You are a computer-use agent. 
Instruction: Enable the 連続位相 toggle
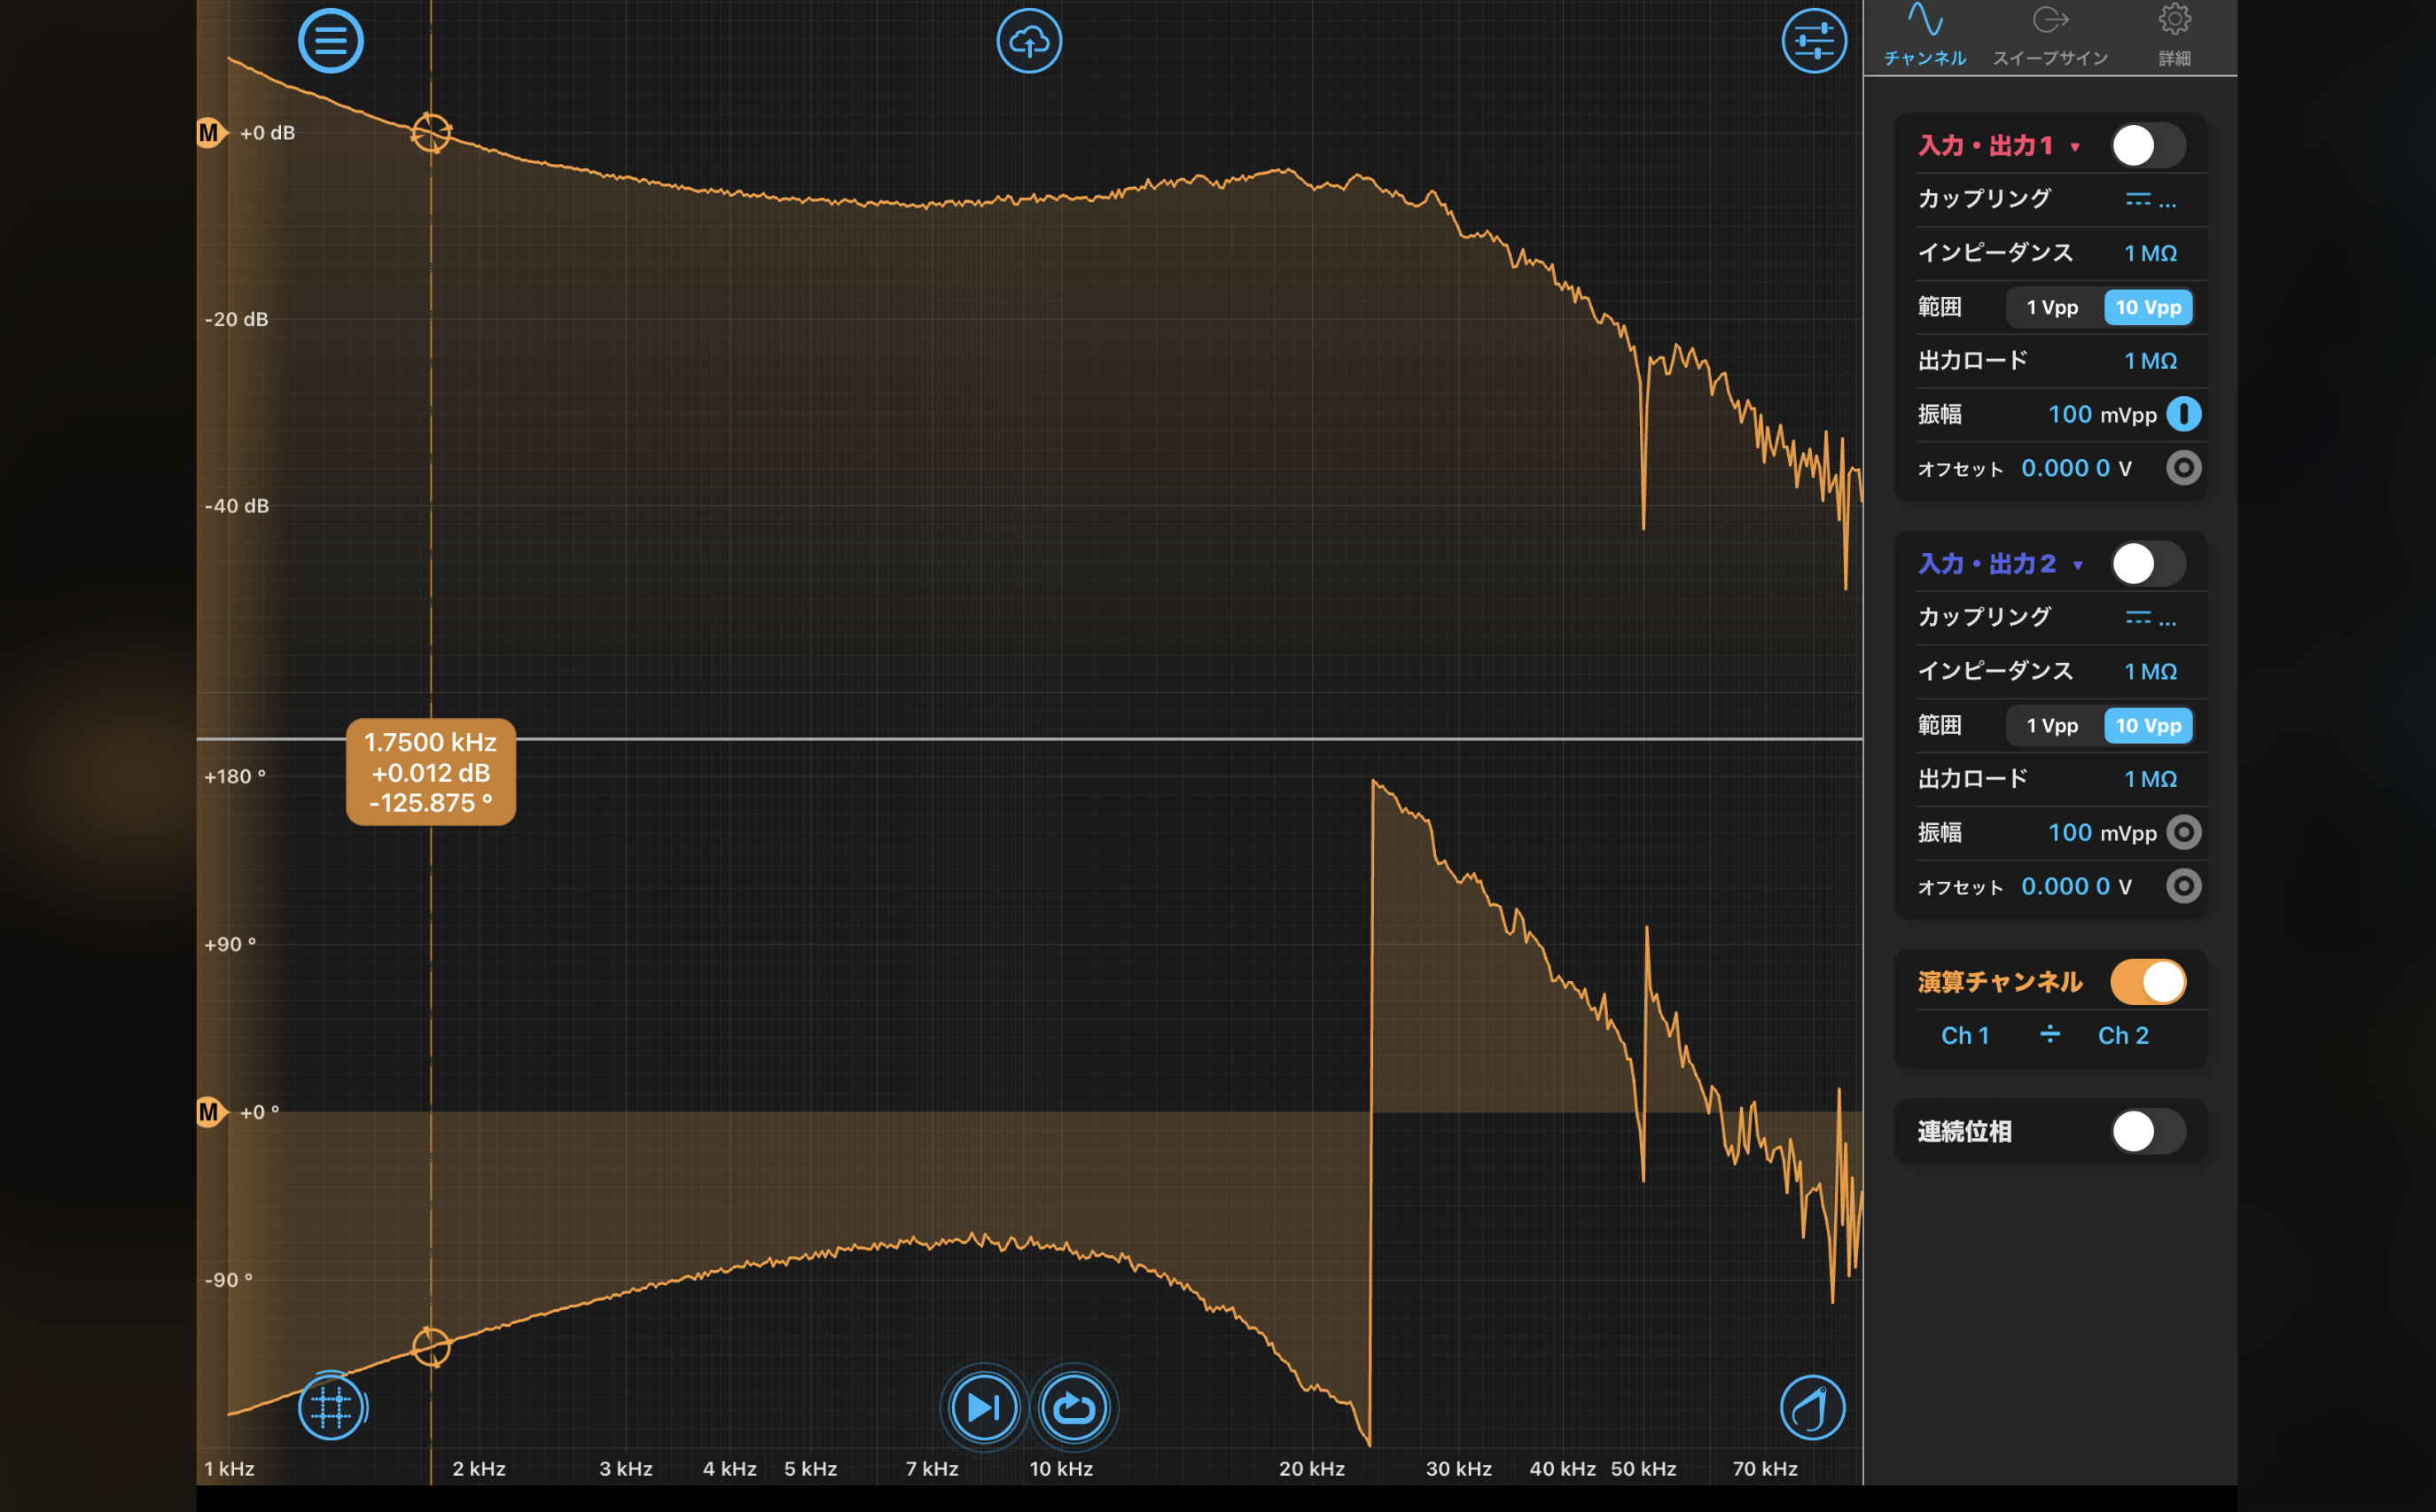click(2147, 1132)
